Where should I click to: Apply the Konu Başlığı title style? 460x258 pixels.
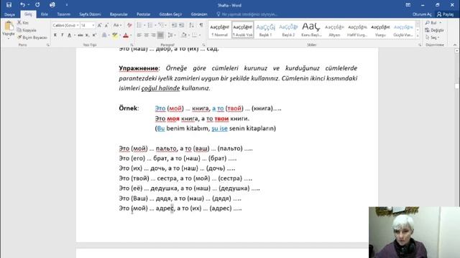coord(311,30)
